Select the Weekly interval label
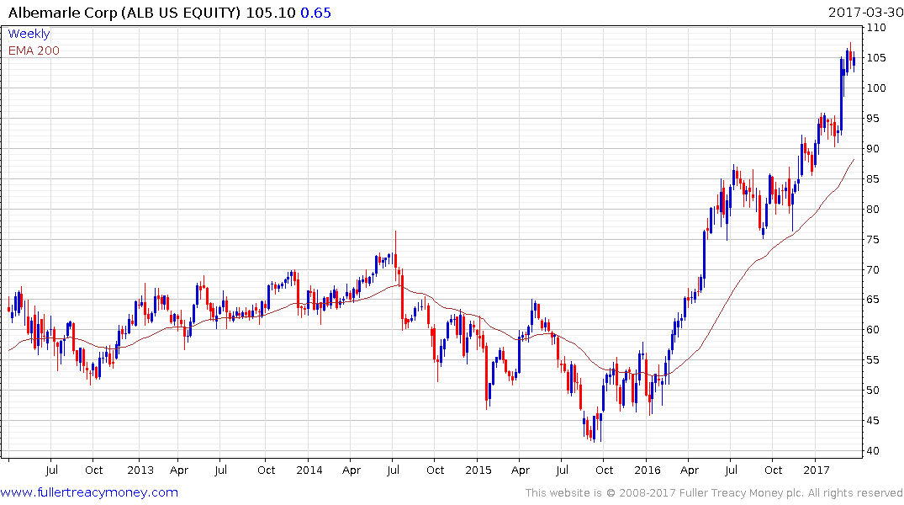Viewport: 904px width, 505px height. coord(29,34)
